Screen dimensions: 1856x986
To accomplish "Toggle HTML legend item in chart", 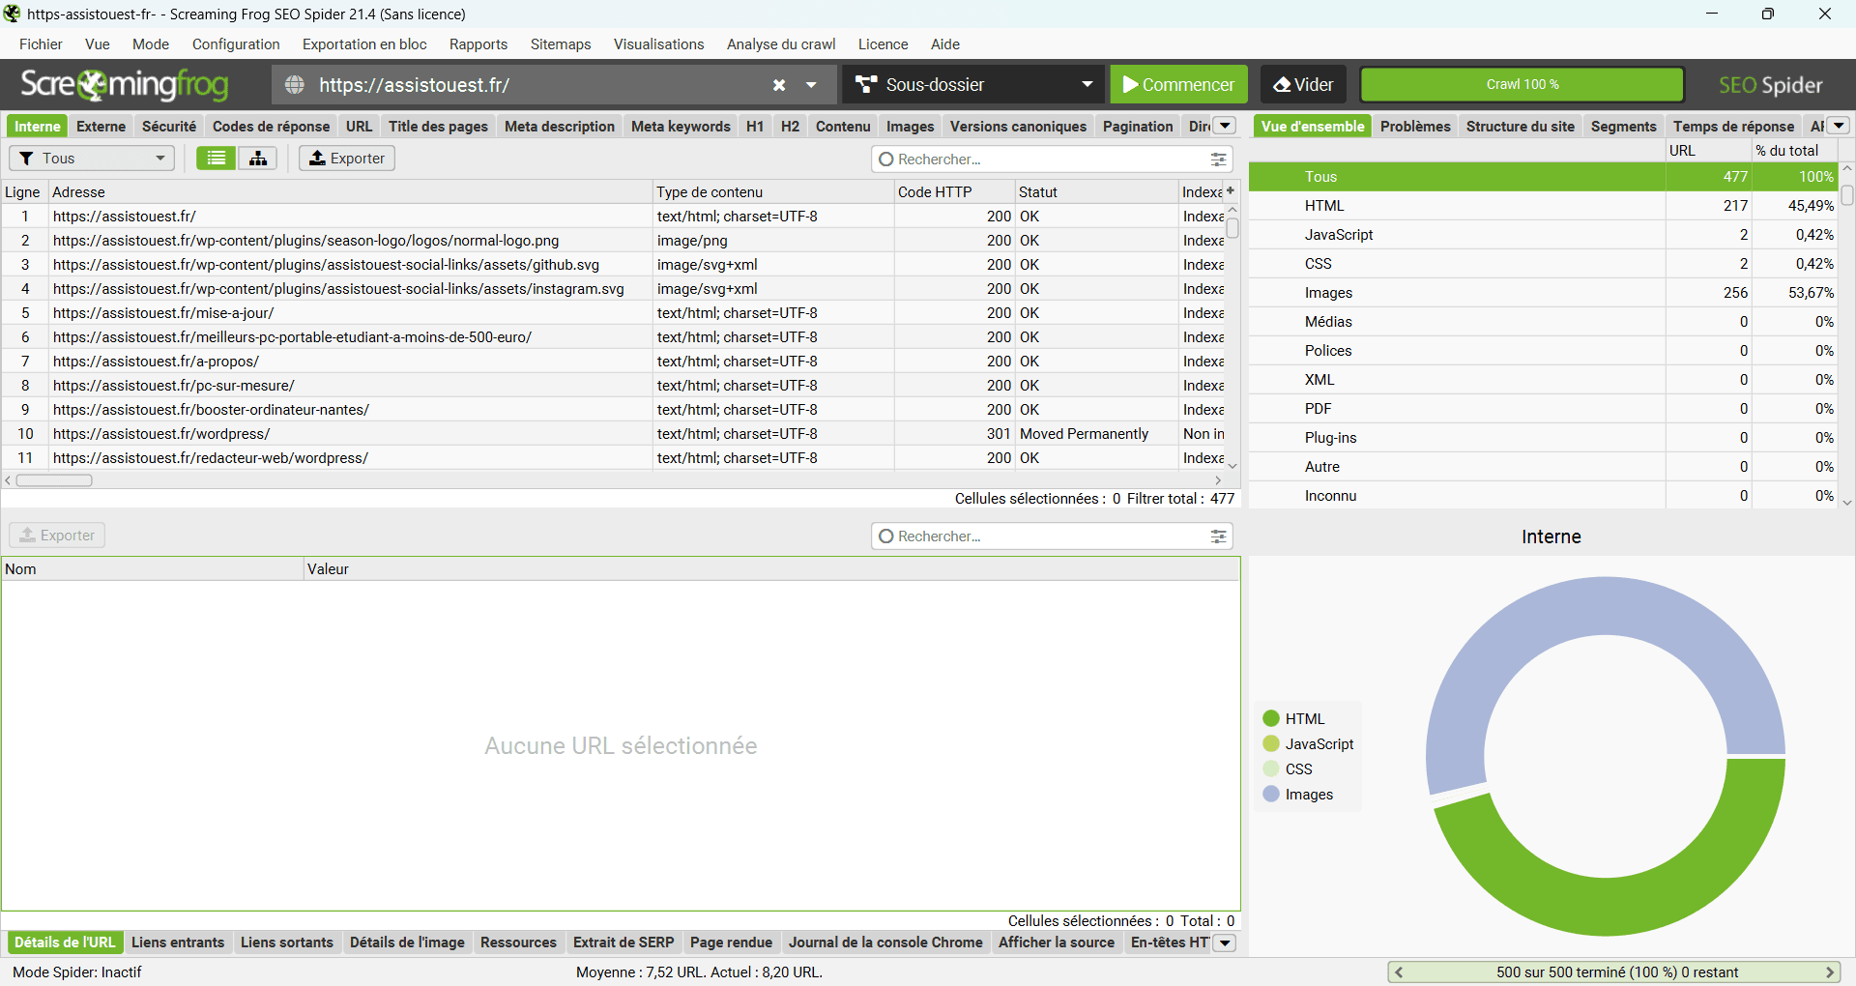I will 1294,719.
